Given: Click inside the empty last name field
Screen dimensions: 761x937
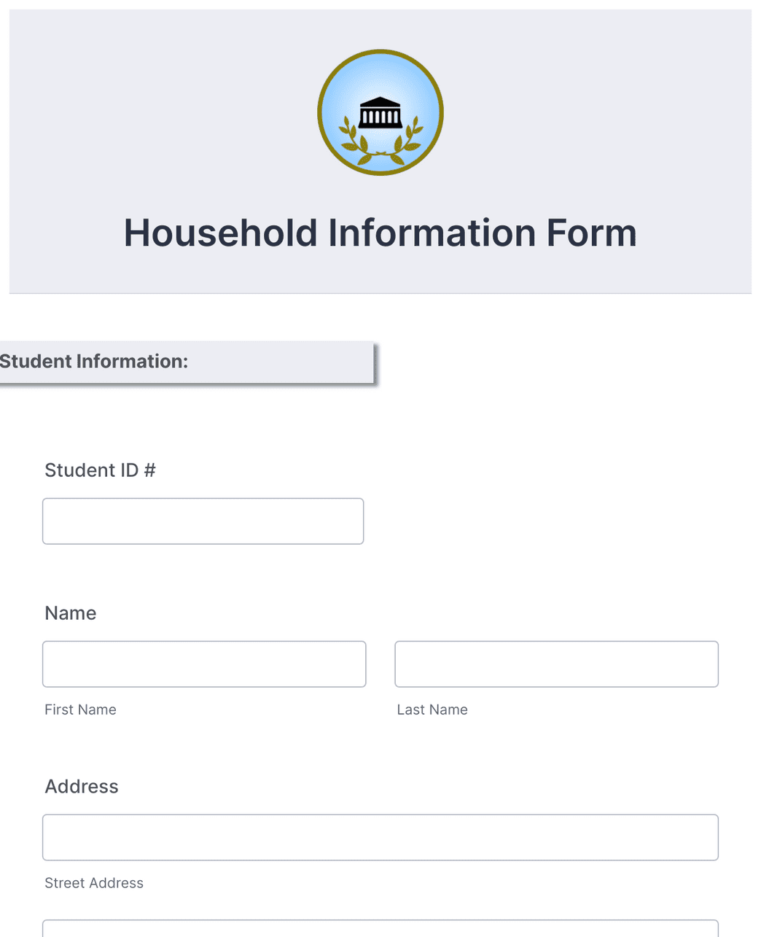Looking at the screenshot, I should coord(556,664).
